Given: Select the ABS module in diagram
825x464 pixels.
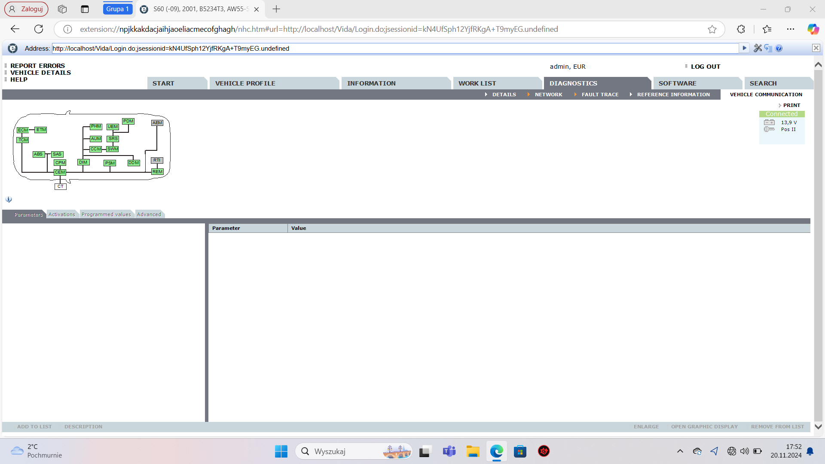Looking at the screenshot, I should pyautogui.click(x=38, y=154).
